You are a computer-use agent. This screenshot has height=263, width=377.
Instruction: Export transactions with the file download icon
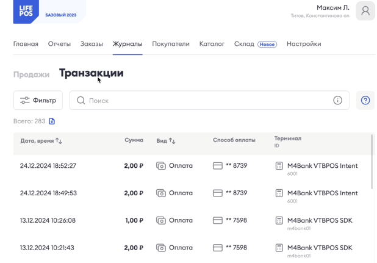[x=52, y=121]
